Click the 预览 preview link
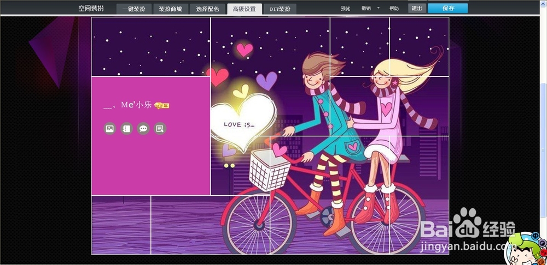The width and height of the screenshot is (547, 265). 345,9
